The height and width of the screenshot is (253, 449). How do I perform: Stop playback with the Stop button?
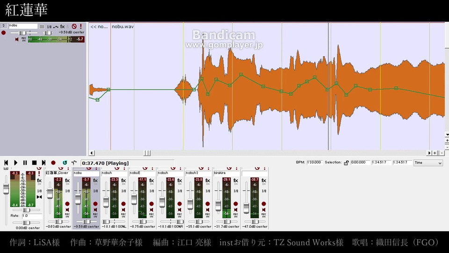tap(34, 163)
